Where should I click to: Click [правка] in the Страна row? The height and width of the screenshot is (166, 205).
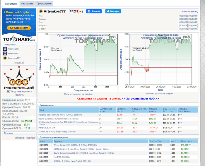[183, 19]
